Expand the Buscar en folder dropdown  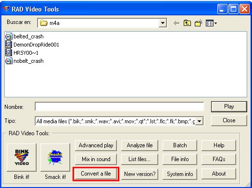[x=163, y=23]
